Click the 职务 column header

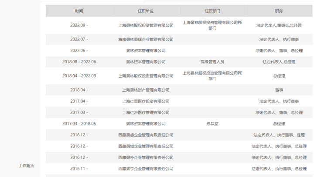(x=279, y=11)
